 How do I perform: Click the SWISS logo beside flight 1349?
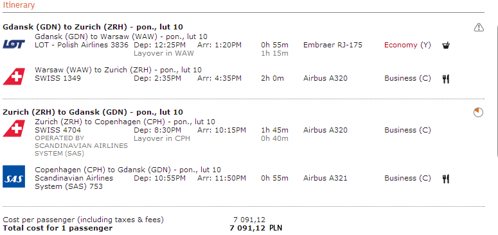(14, 77)
